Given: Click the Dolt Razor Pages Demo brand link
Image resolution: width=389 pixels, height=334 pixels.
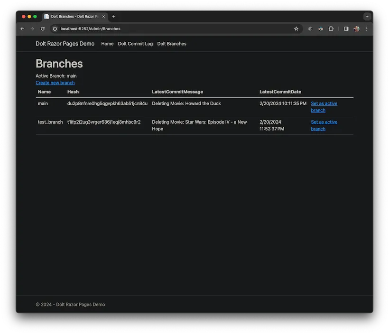Looking at the screenshot, I should pos(65,44).
